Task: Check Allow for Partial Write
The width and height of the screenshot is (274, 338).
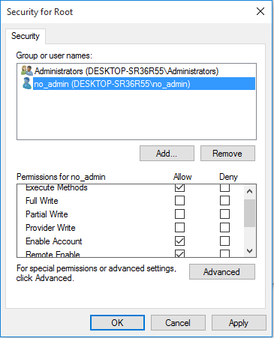Action: [x=179, y=214]
